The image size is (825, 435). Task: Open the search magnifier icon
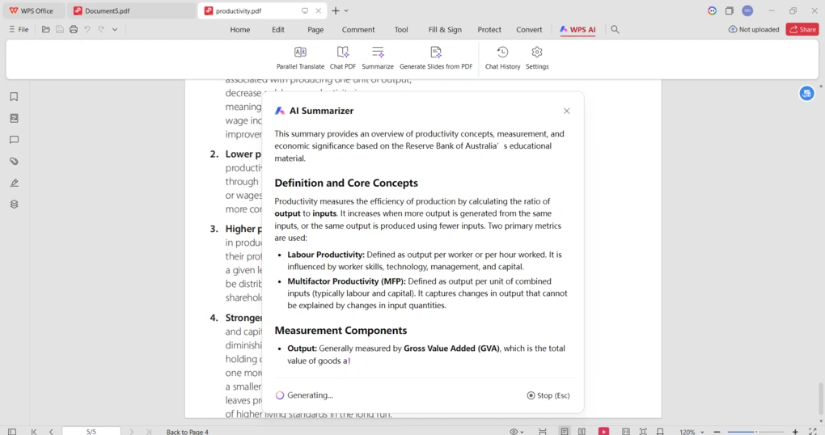pos(615,29)
